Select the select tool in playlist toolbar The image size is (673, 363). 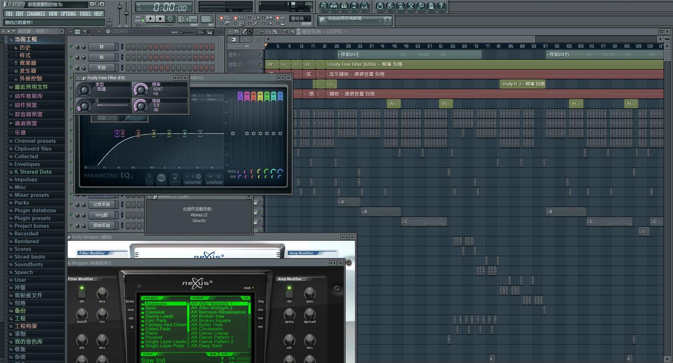[x=280, y=32]
